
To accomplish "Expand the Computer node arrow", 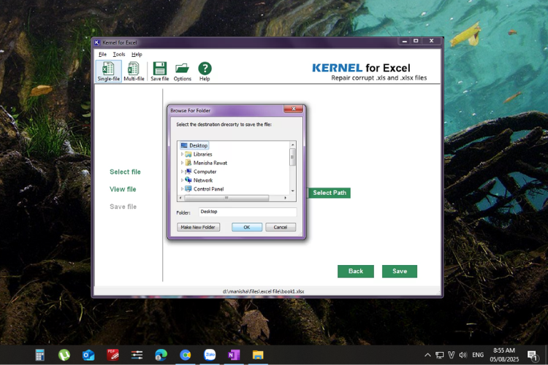I will [182, 172].
